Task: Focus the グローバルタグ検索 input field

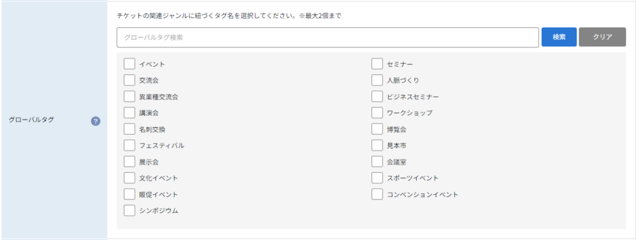Action: pyautogui.click(x=328, y=37)
